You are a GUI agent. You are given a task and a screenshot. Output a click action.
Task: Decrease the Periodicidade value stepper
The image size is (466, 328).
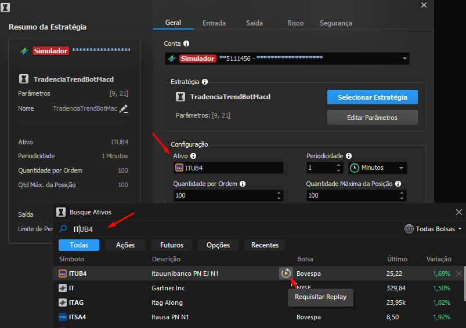[x=338, y=170]
